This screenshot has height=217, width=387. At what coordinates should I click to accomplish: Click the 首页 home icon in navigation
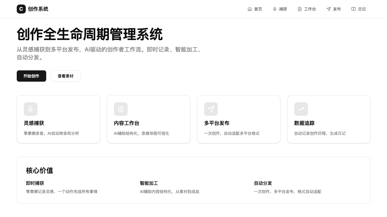[x=250, y=9]
